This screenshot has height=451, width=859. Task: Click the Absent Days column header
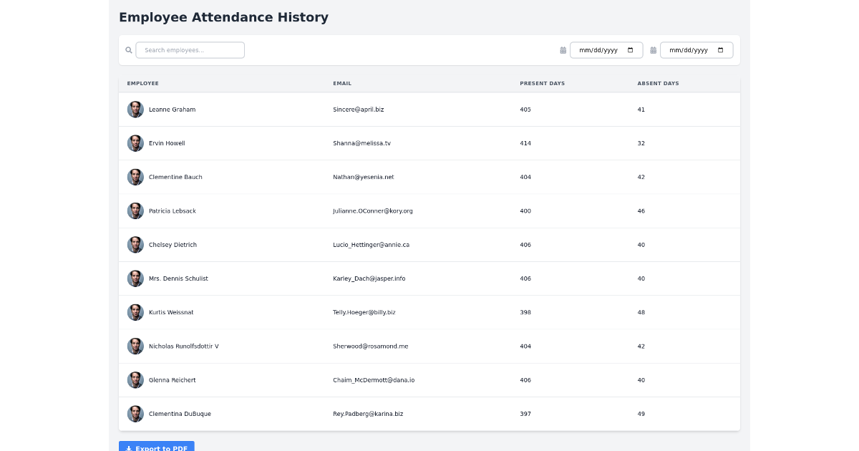click(658, 84)
